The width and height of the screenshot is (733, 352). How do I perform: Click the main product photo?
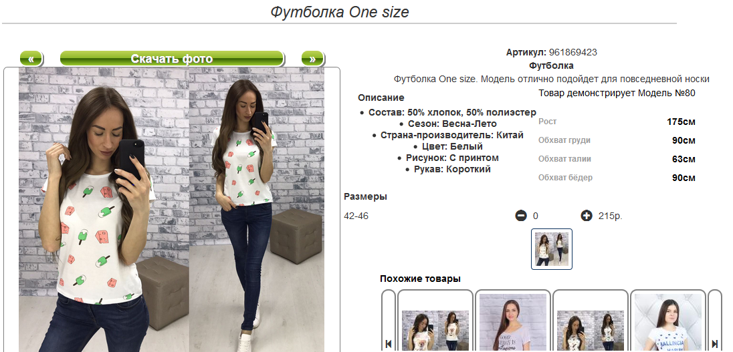pyautogui.click(x=172, y=210)
